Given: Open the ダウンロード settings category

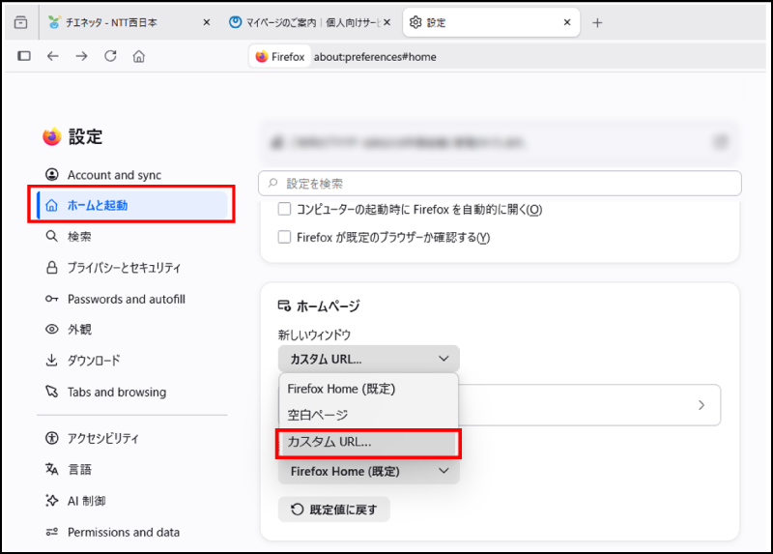Looking at the screenshot, I should click(x=132, y=360).
